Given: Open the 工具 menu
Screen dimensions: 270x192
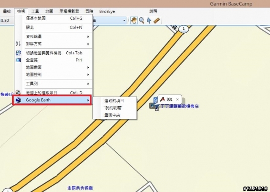Looking at the screenshot, I should [35, 11].
